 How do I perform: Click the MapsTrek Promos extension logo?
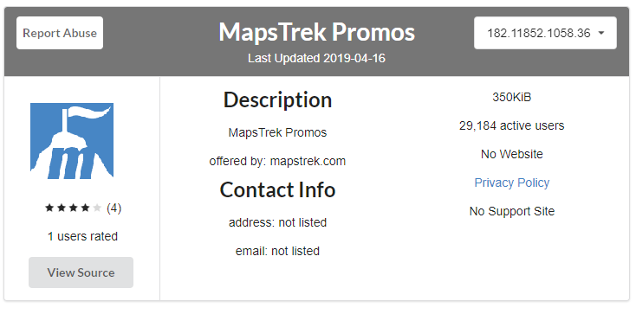(72, 141)
